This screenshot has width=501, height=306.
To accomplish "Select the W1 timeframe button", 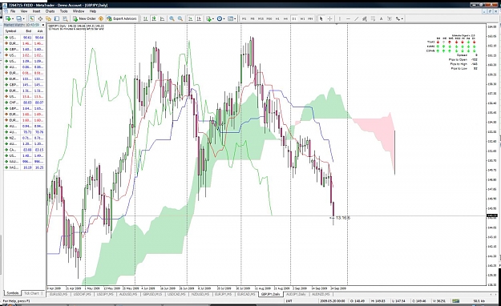I will (302, 19).
